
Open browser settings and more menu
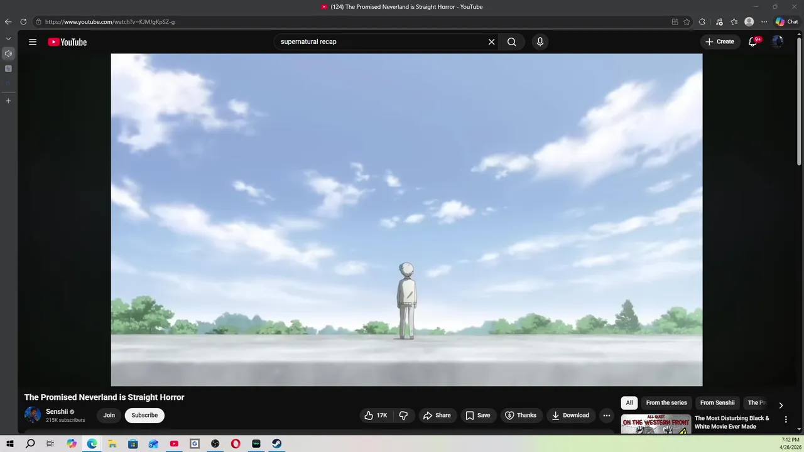[x=764, y=22]
